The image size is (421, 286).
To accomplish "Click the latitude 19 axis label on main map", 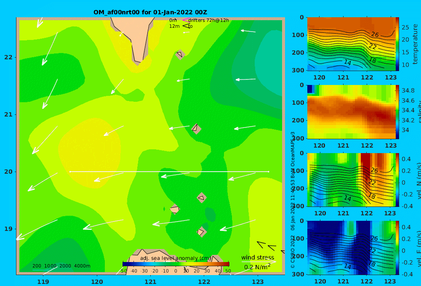I will click(8, 229).
